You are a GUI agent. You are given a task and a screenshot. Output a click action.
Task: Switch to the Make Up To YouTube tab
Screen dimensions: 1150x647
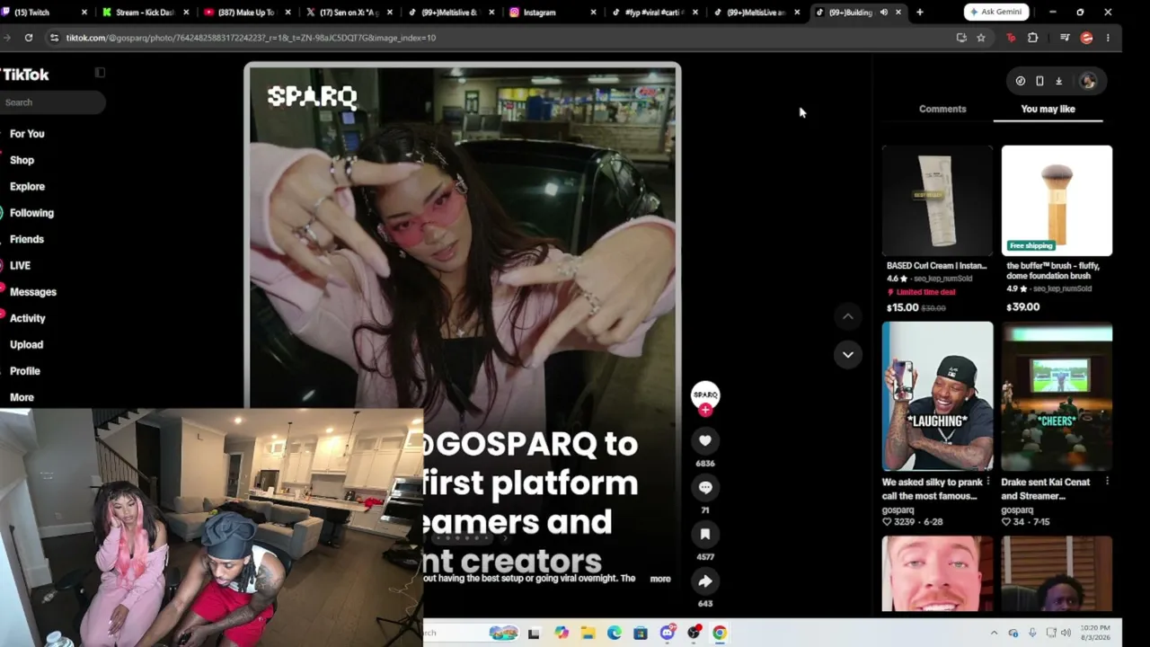pyautogui.click(x=245, y=13)
